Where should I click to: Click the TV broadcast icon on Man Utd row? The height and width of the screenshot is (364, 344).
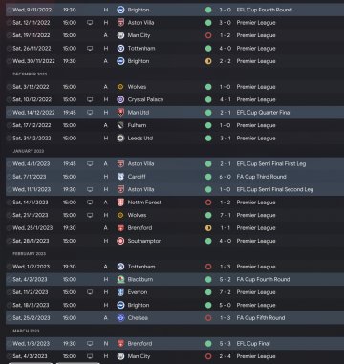90,113
